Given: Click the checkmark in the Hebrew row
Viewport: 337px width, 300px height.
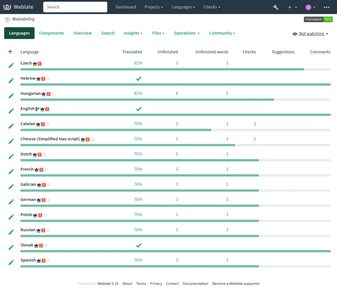Looking at the screenshot, I should [x=139, y=79].
